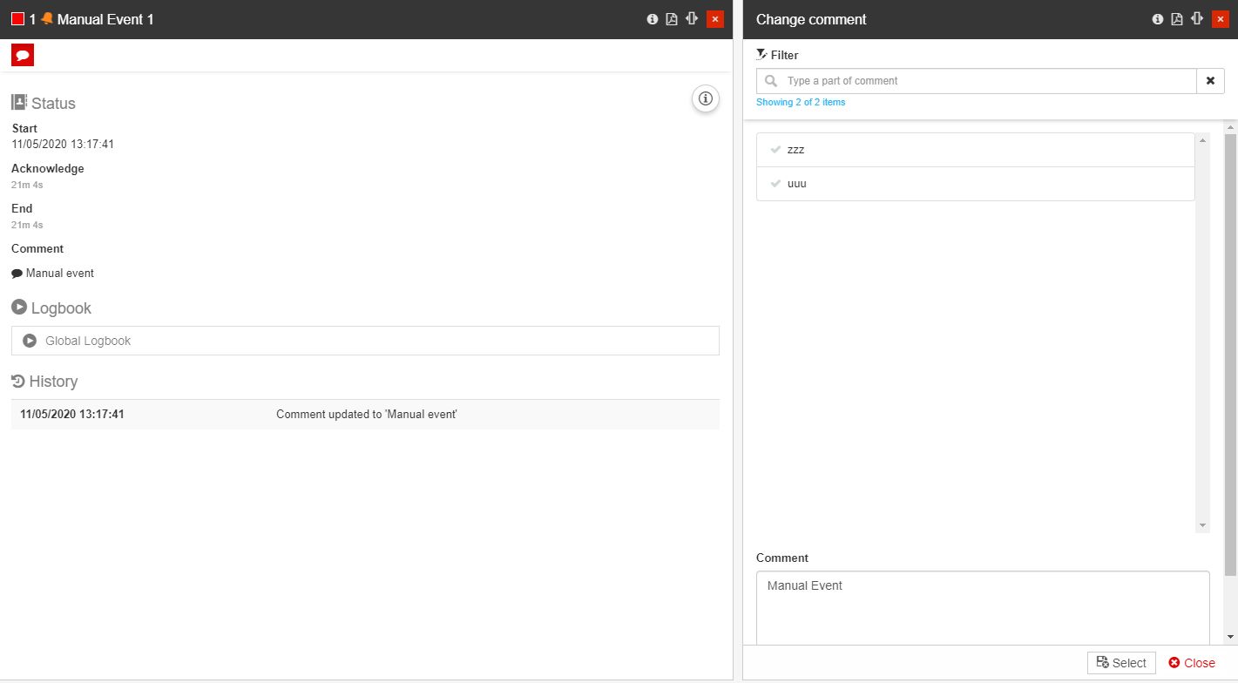Click the orange bell alarm icon
Image resolution: width=1238 pixels, height=683 pixels.
[x=47, y=19]
